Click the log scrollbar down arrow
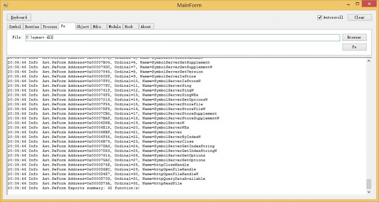 click(369, 192)
